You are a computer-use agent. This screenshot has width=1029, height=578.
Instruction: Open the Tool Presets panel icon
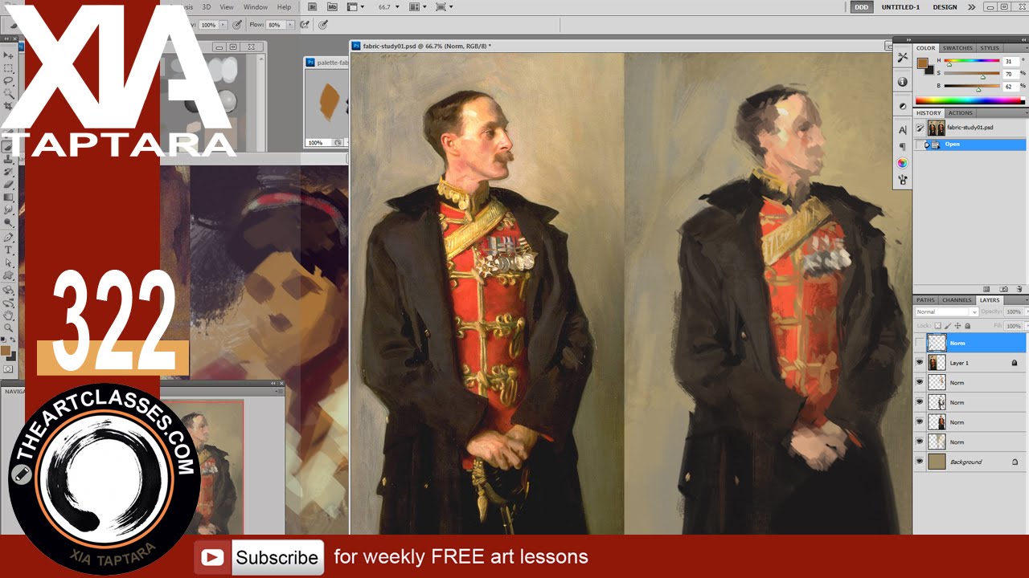pos(903,57)
